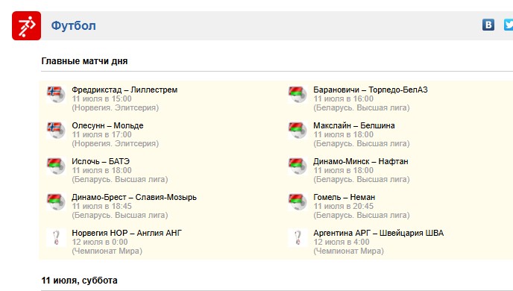
Task: Open the Барановичи – Торпедо-БелАЗ match
Action: pos(371,90)
